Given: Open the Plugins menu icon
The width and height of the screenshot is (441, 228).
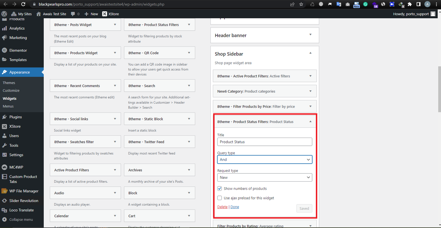Looking at the screenshot, I should click(4, 117).
